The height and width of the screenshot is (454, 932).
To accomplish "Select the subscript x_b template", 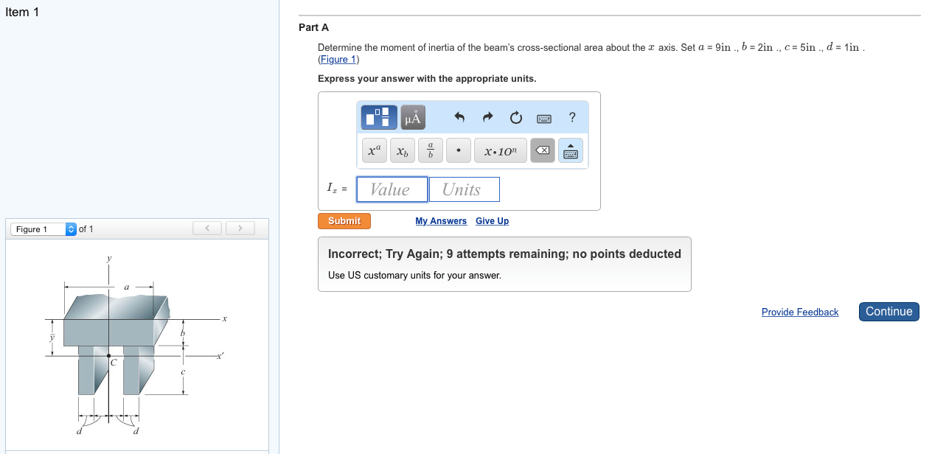I will pos(402,150).
